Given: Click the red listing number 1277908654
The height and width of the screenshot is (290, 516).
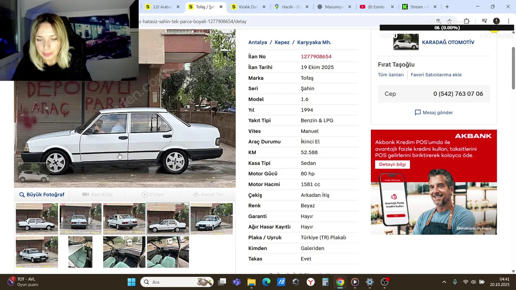Looking at the screenshot, I should pos(316,56).
